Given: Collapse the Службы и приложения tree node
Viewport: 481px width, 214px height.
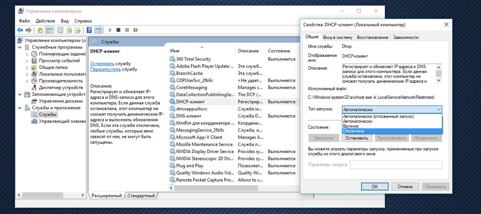Looking at the screenshot, I should [x=20, y=108].
